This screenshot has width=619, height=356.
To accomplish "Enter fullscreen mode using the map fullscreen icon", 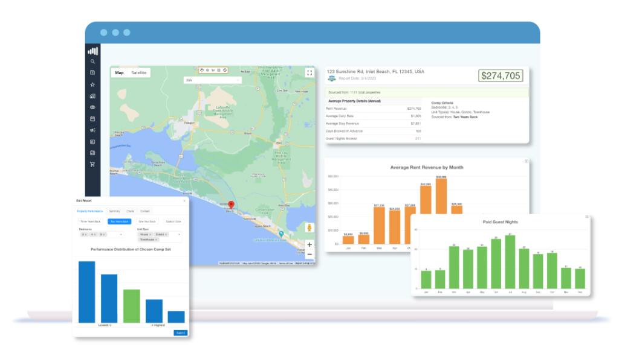I will pyautogui.click(x=309, y=71).
